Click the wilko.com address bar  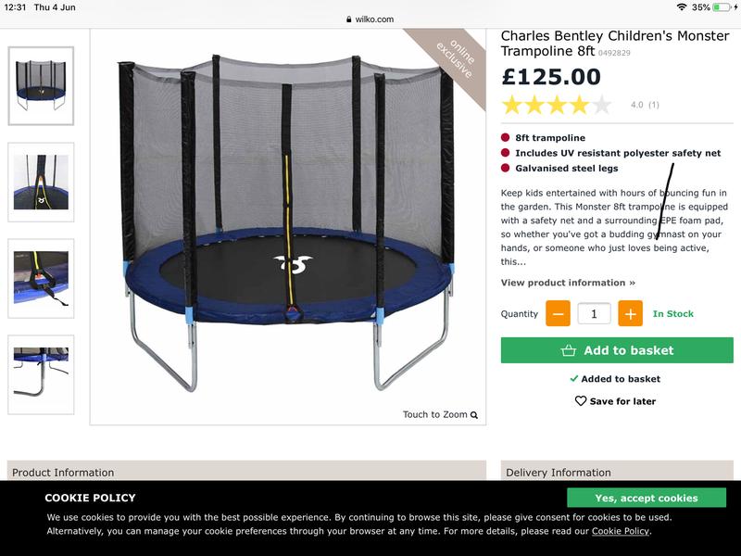click(x=370, y=19)
